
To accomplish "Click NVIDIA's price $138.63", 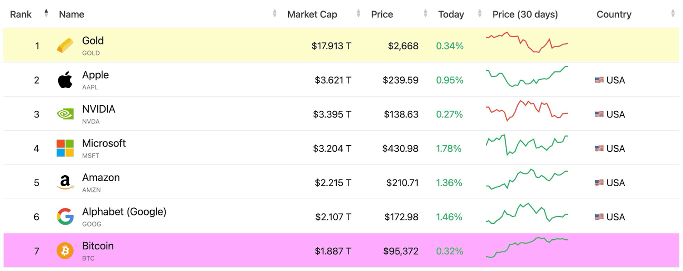I will 401,114.
